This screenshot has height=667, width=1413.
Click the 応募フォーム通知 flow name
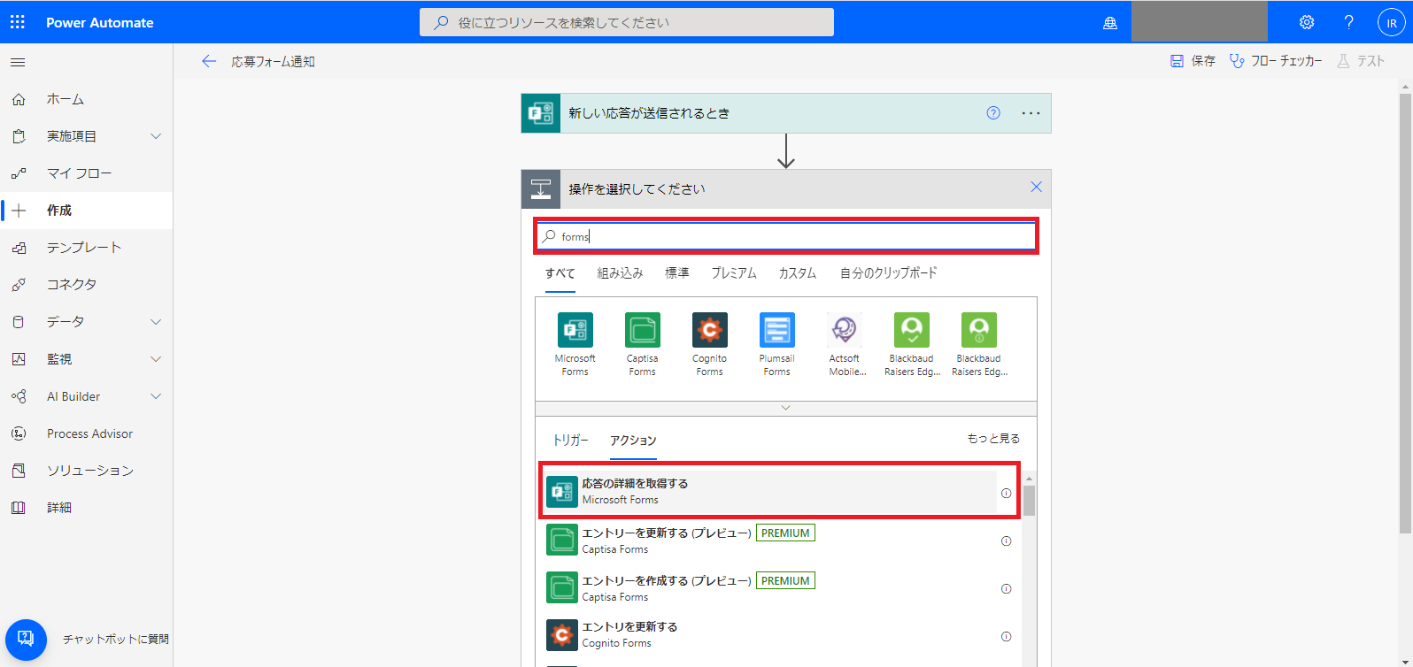tap(273, 62)
